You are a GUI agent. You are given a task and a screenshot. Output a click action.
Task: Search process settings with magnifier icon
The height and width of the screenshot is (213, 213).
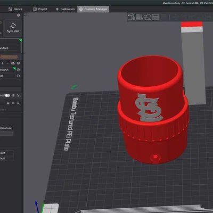tap(18, 103)
